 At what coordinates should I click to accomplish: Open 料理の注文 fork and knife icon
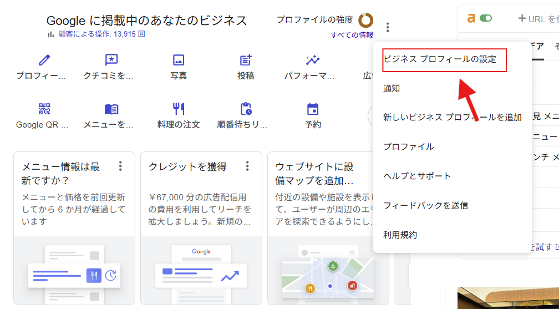(x=179, y=109)
